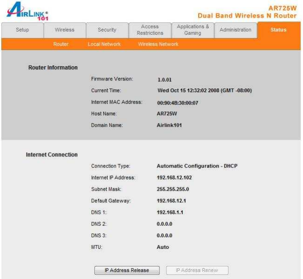Screen dimensions: 303x279
Task: Click host name value AR725W
Action: [167, 114]
